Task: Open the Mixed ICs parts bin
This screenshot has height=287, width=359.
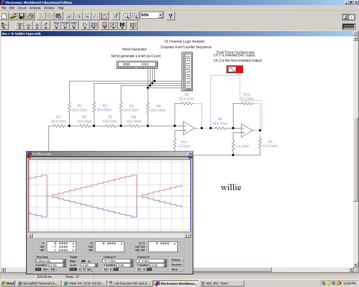Action: 65,26
